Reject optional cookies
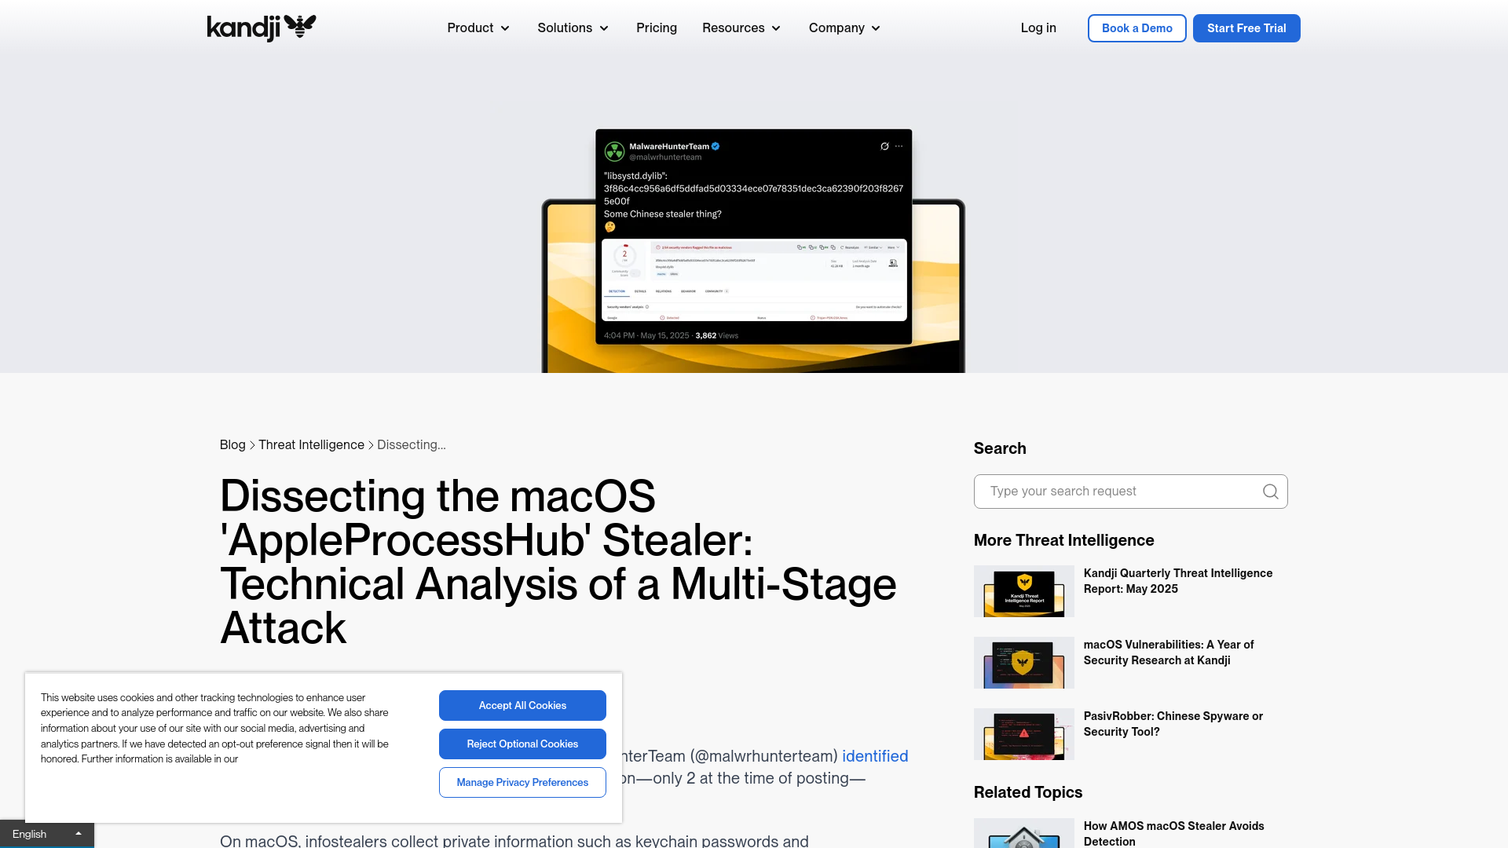The height and width of the screenshot is (848, 1508). [x=522, y=744]
